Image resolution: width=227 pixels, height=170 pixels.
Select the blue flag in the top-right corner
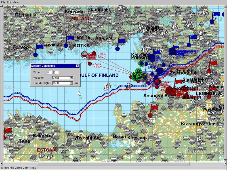[215, 17]
